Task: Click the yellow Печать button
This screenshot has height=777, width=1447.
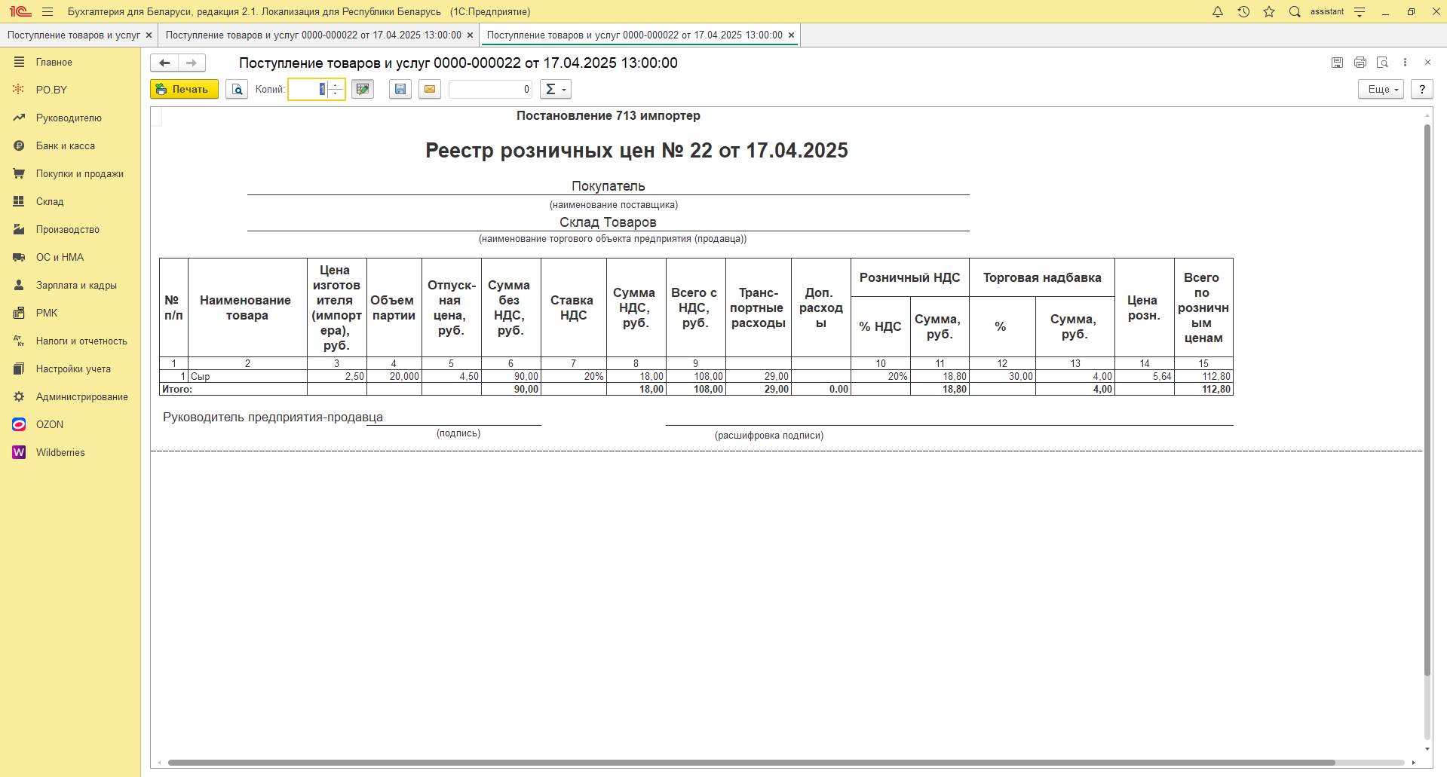Action: (184, 90)
